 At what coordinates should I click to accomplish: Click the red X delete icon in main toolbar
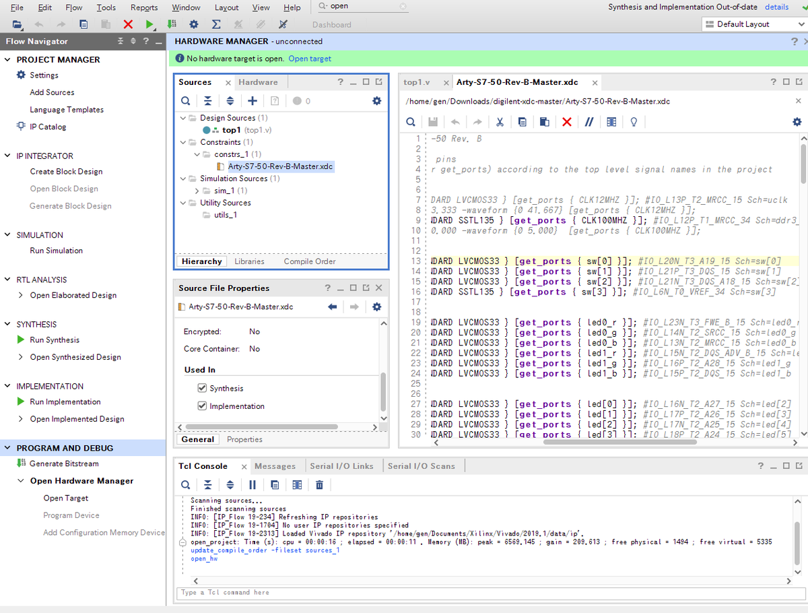point(128,24)
